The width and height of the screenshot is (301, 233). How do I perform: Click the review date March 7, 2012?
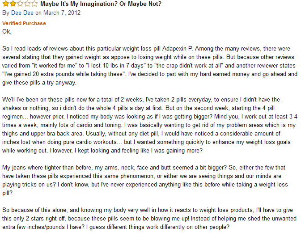(x=62, y=13)
